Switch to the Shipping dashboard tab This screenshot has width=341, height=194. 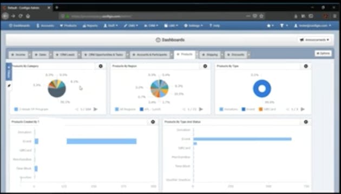[x=210, y=55]
